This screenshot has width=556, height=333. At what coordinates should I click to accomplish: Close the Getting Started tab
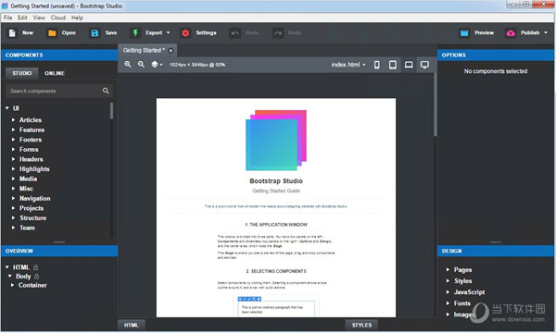171,51
